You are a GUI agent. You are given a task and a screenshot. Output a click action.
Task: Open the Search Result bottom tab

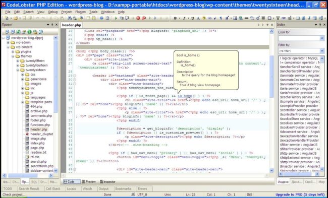coord(29,188)
